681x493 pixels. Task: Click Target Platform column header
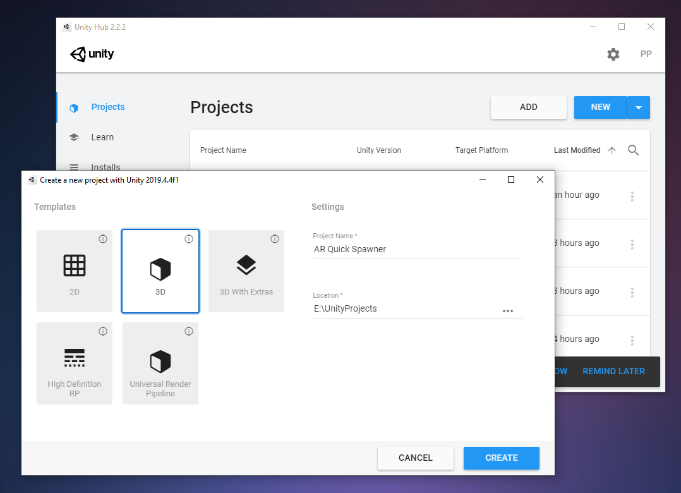click(x=481, y=150)
